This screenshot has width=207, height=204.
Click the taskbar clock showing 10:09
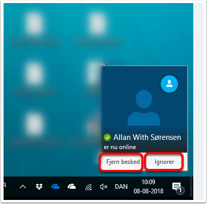pyautogui.click(x=149, y=182)
